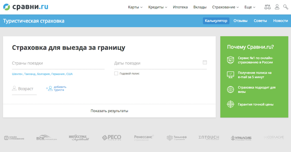
Task: Click the РЕСО Гарантия logo
Action: pos(112,138)
